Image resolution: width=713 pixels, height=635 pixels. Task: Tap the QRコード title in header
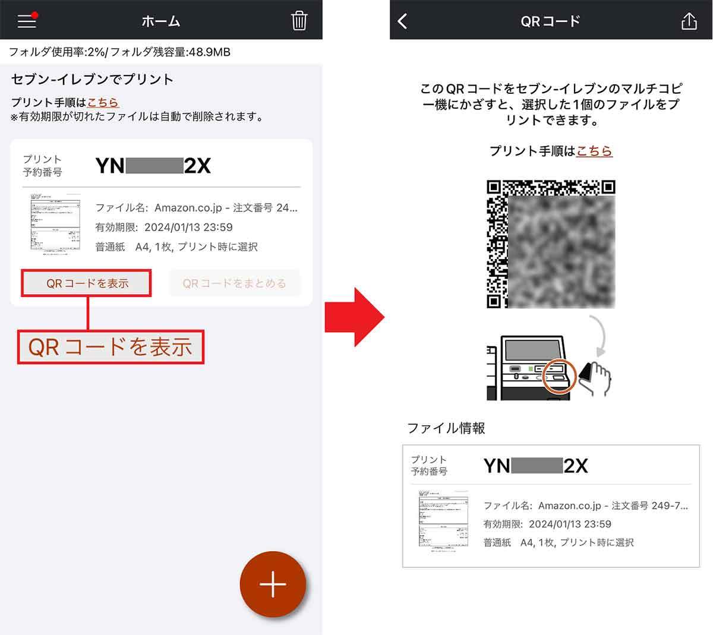(x=550, y=21)
